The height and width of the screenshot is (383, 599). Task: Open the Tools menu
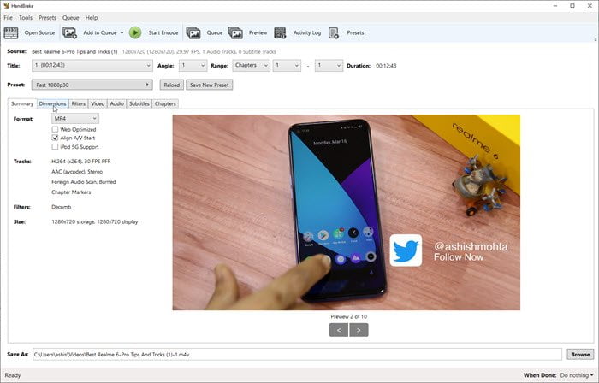click(x=26, y=18)
